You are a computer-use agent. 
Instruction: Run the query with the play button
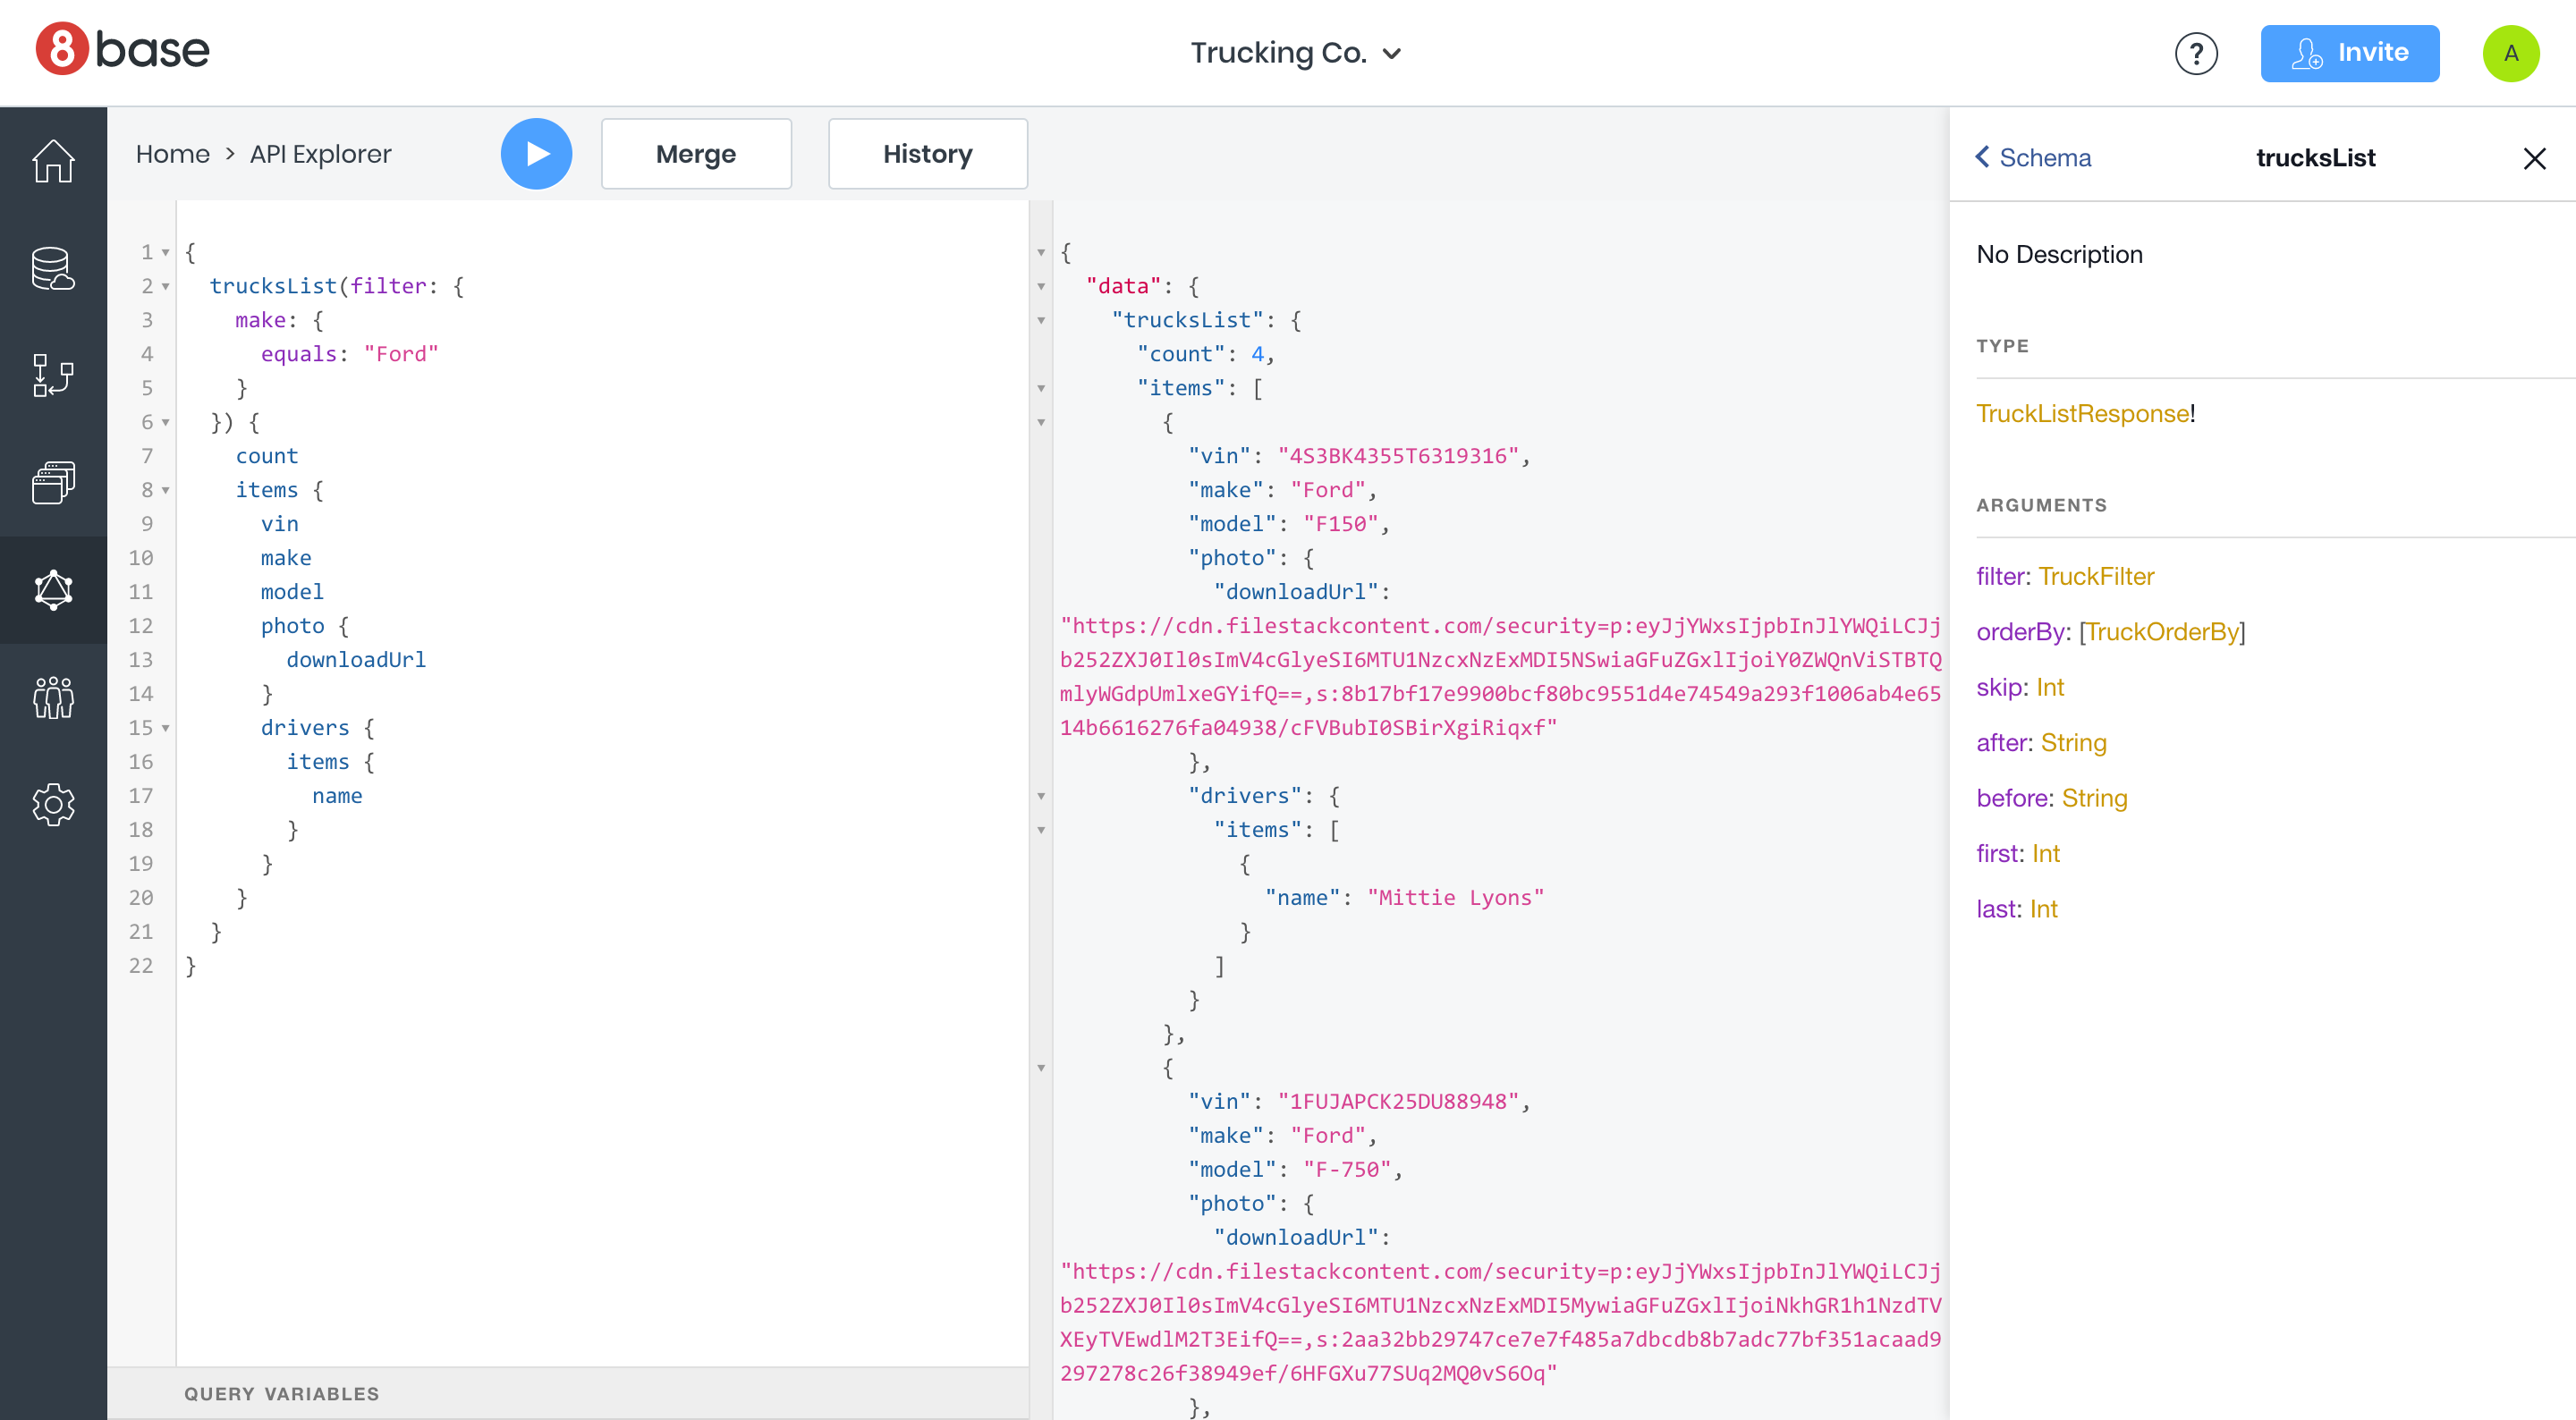[x=536, y=154]
